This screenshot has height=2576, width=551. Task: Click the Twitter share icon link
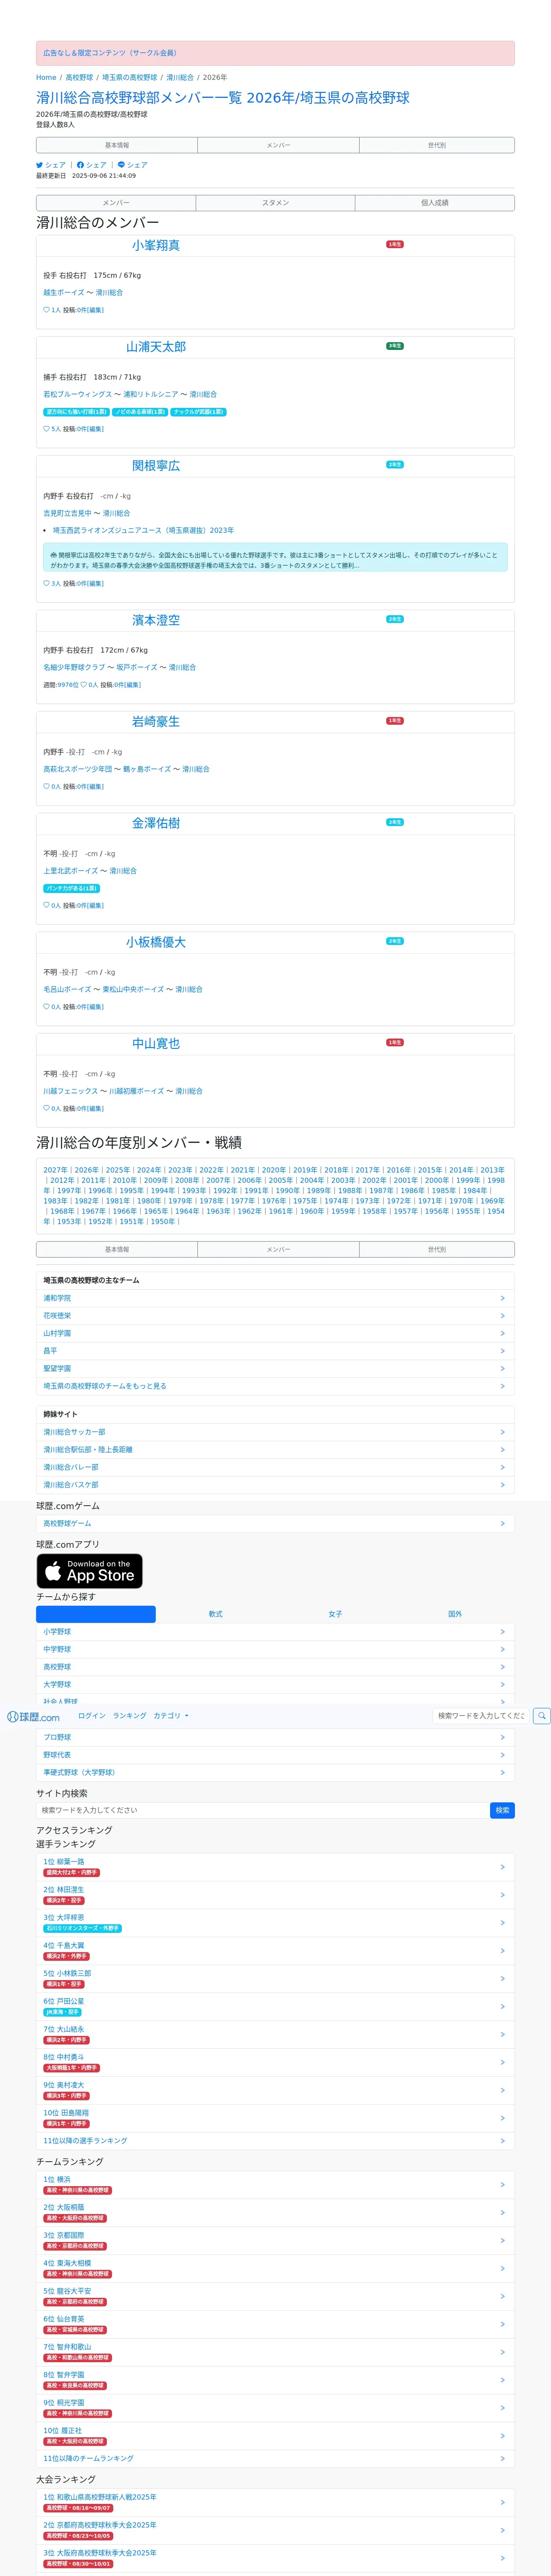(51, 165)
